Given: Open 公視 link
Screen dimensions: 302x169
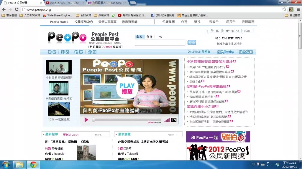Looking at the screenshot, I should coord(184,22).
